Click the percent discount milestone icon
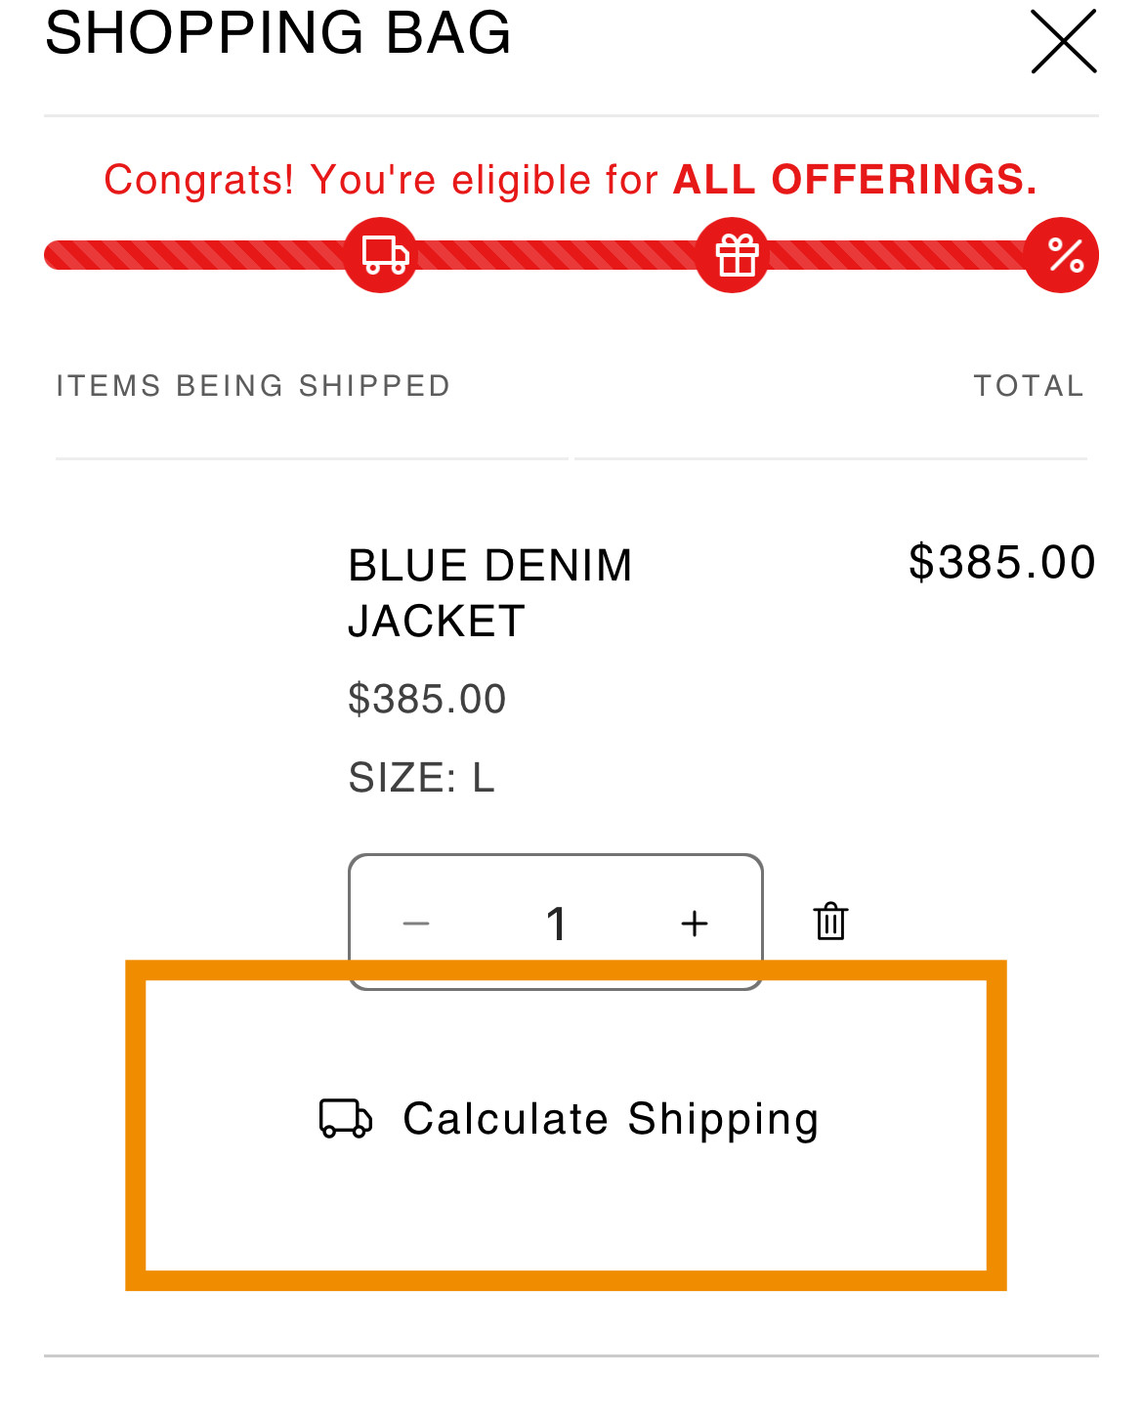 point(1062,255)
